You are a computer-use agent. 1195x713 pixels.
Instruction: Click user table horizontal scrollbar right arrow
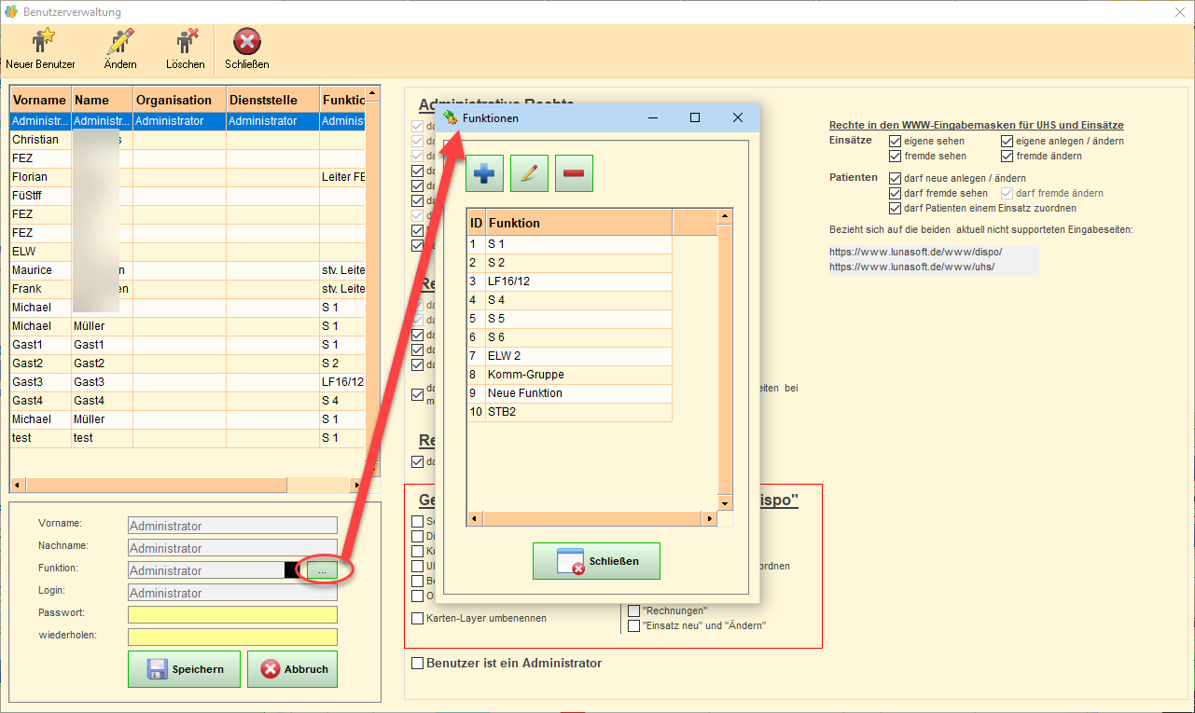(356, 486)
